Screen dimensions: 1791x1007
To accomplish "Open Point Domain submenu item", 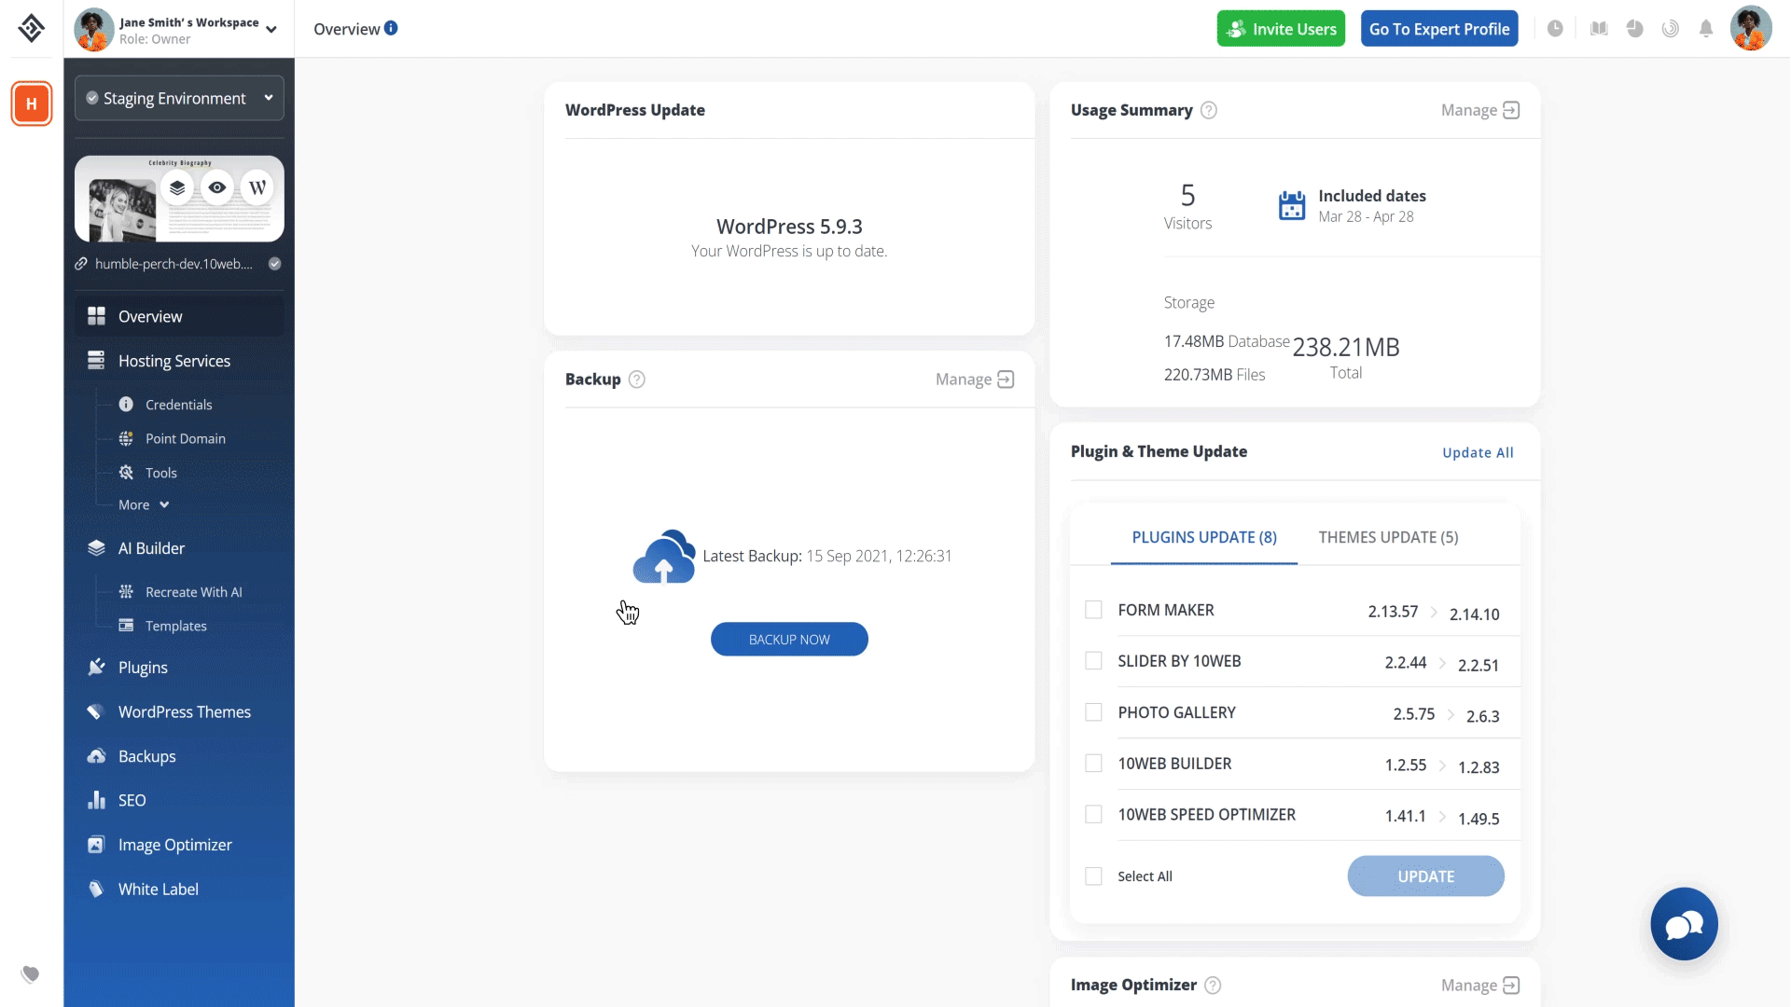I will 185,438.
